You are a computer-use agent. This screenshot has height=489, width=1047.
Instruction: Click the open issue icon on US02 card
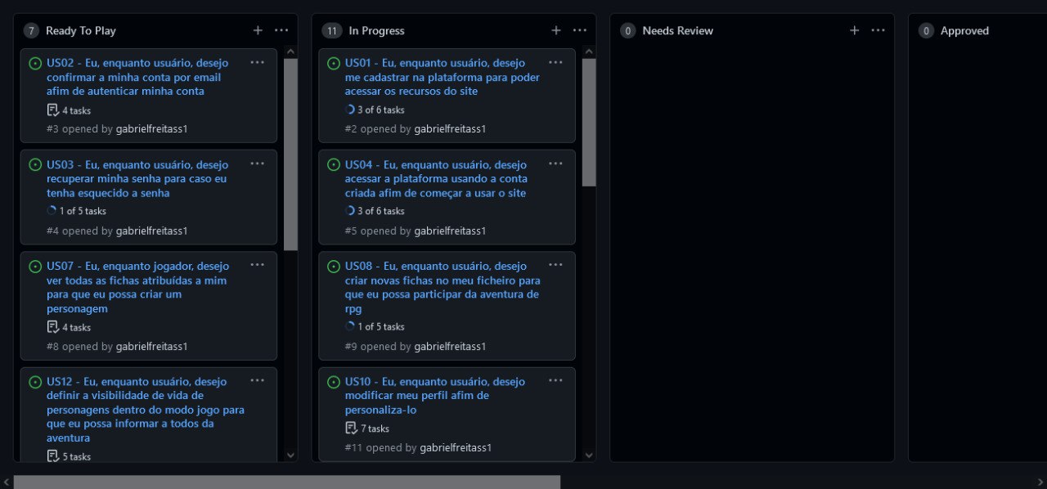35,63
